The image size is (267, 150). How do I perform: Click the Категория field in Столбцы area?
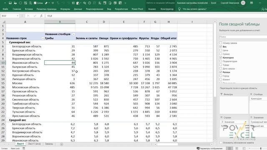(x=258, y=99)
